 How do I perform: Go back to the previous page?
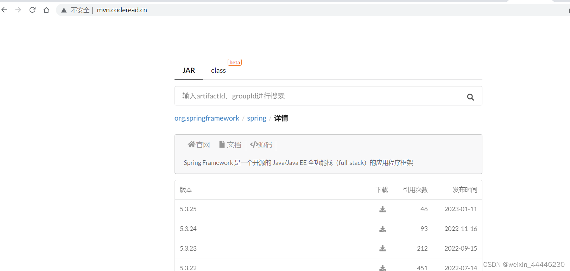(x=4, y=10)
